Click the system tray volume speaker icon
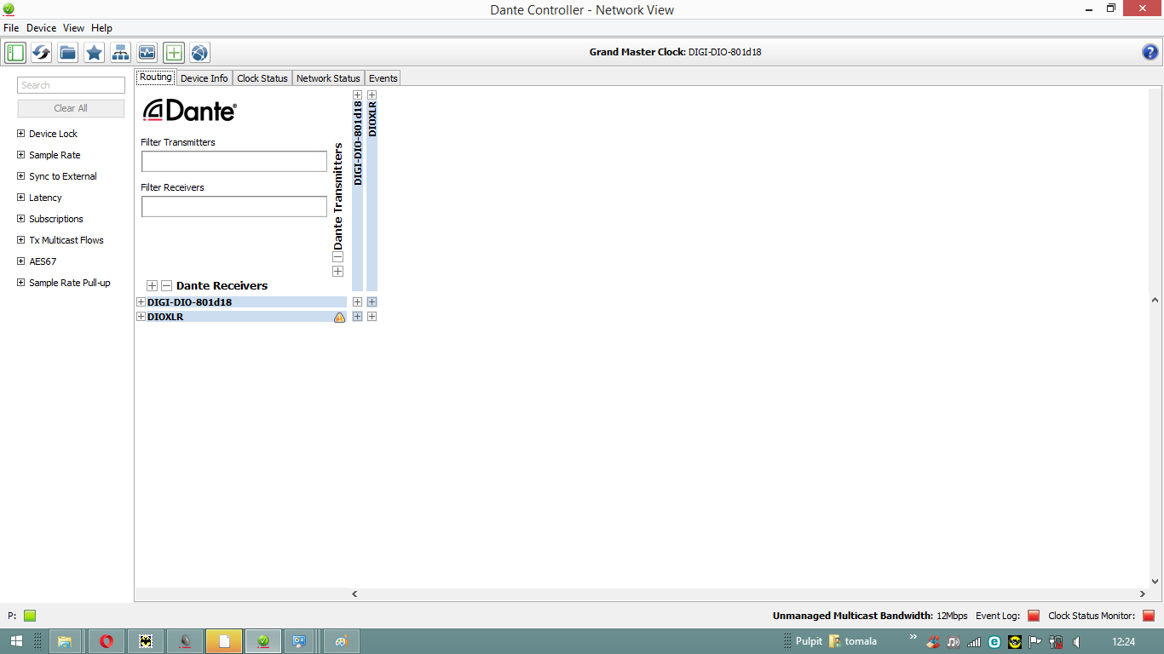This screenshot has width=1164, height=654. tap(1077, 642)
